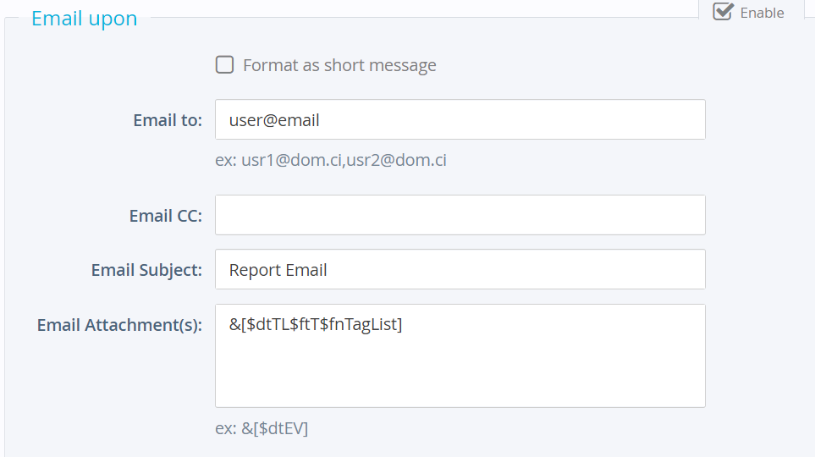This screenshot has height=457, width=815.
Task: Focus the Email to input field
Action: click(x=460, y=120)
